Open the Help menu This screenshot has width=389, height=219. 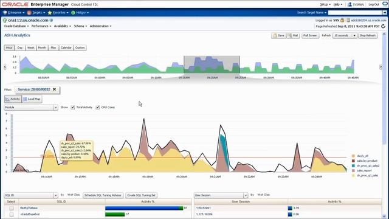coord(338,4)
